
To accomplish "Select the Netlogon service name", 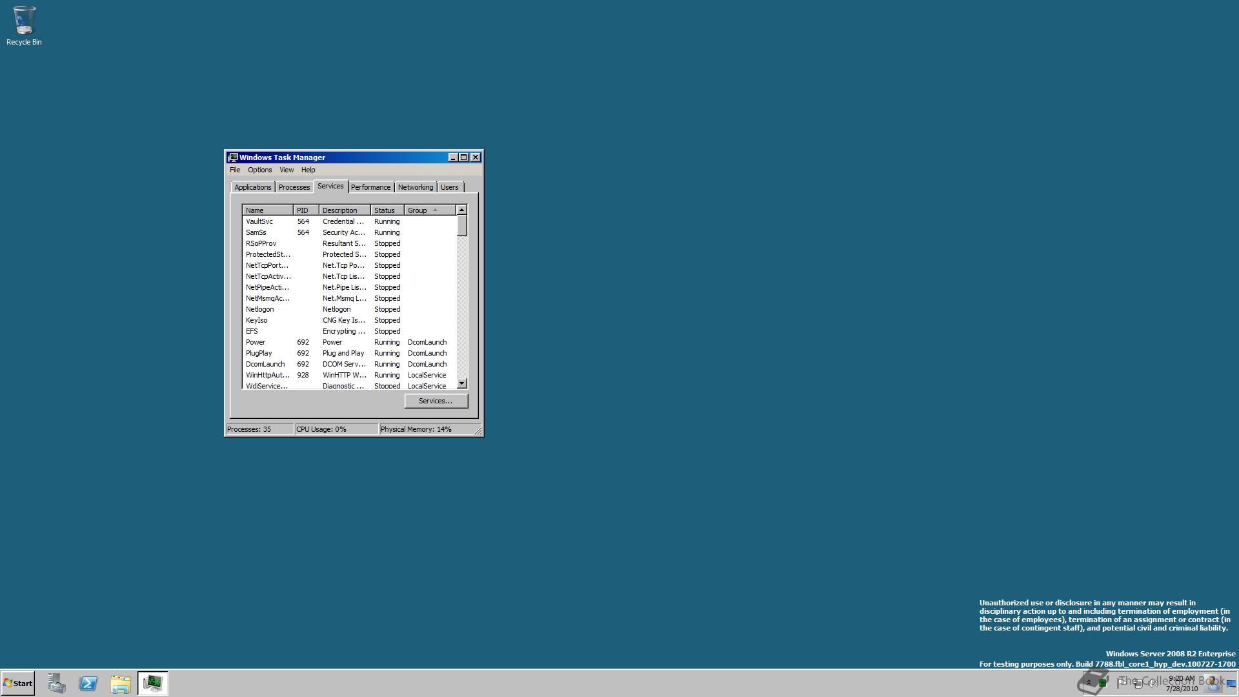I will point(259,309).
